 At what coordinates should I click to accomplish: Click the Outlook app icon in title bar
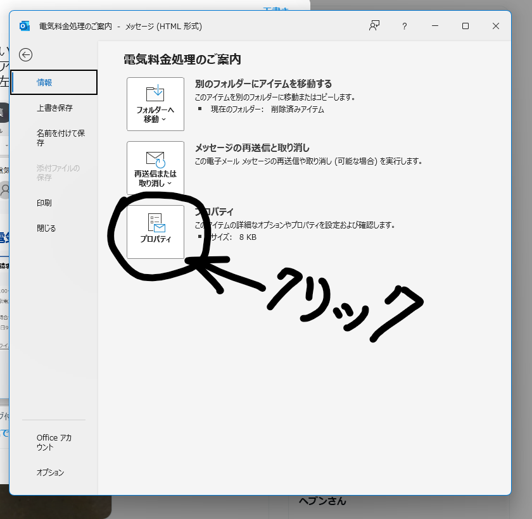[x=25, y=26]
